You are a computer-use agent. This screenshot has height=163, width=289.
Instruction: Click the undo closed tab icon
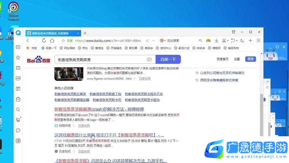tap(233, 40)
